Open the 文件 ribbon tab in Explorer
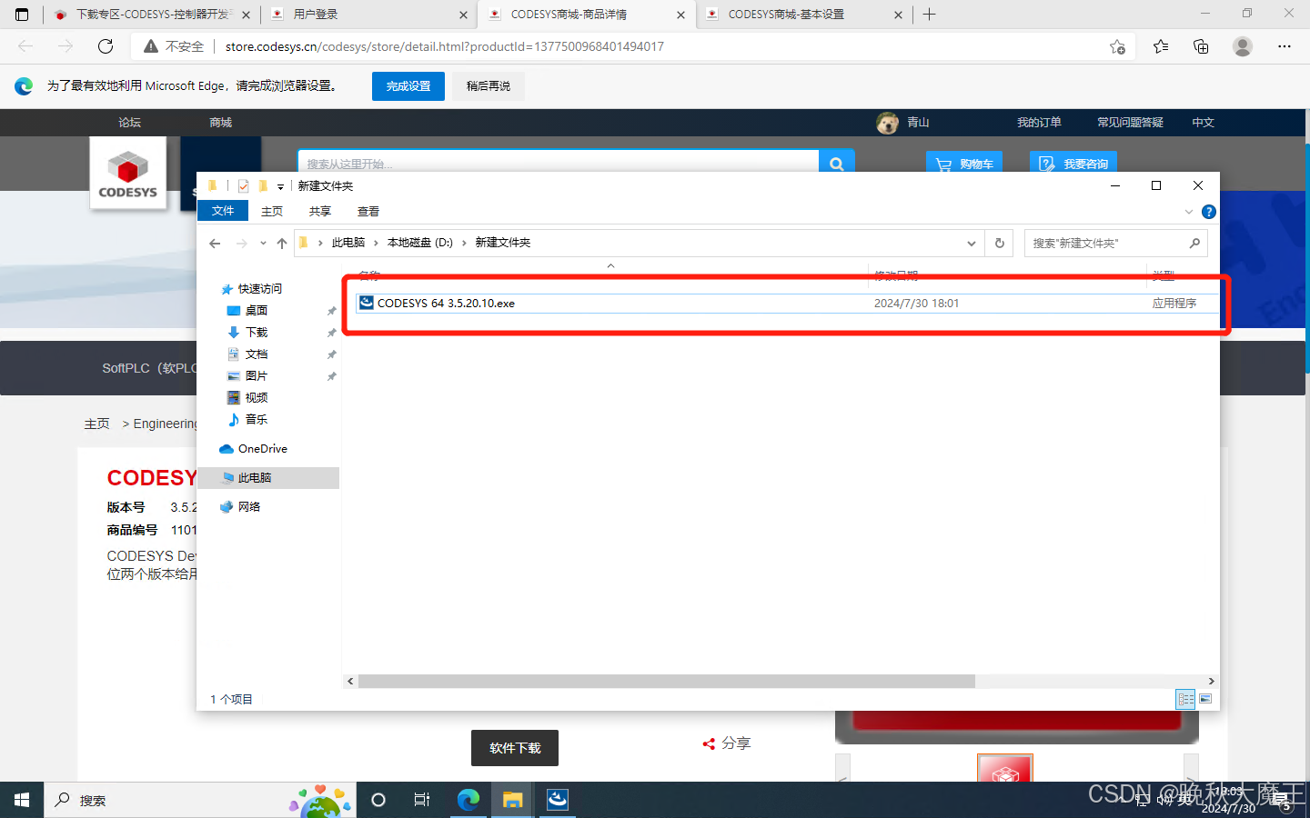The height and width of the screenshot is (818, 1310). pyautogui.click(x=223, y=211)
